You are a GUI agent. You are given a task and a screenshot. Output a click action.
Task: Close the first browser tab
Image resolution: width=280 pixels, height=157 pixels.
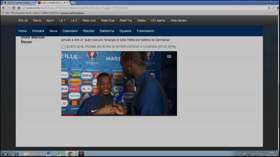(34, 3)
